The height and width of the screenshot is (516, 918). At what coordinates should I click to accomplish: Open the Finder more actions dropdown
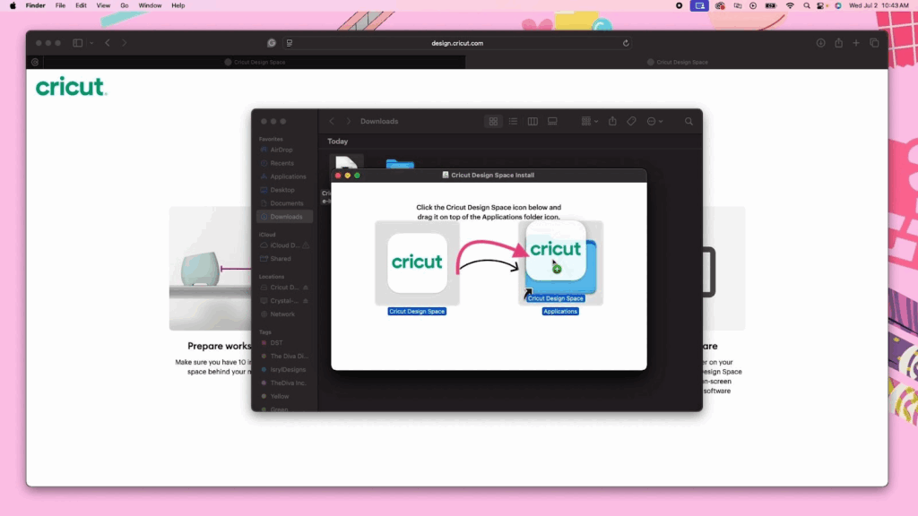(x=654, y=121)
